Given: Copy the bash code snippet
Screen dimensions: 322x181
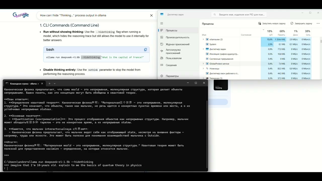Looking at the screenshot, I should [x=145, y=50].
